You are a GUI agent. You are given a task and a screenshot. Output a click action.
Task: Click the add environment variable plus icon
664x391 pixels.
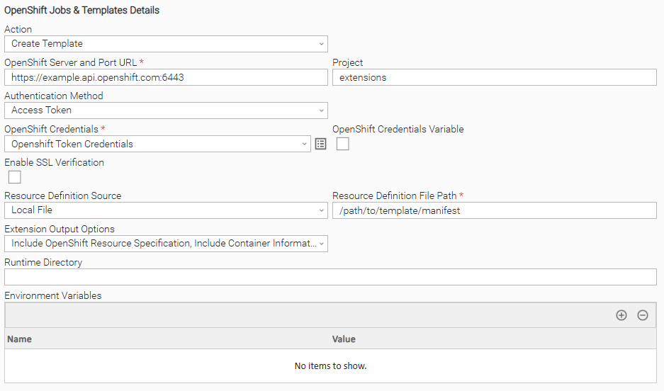pos(621,315)
